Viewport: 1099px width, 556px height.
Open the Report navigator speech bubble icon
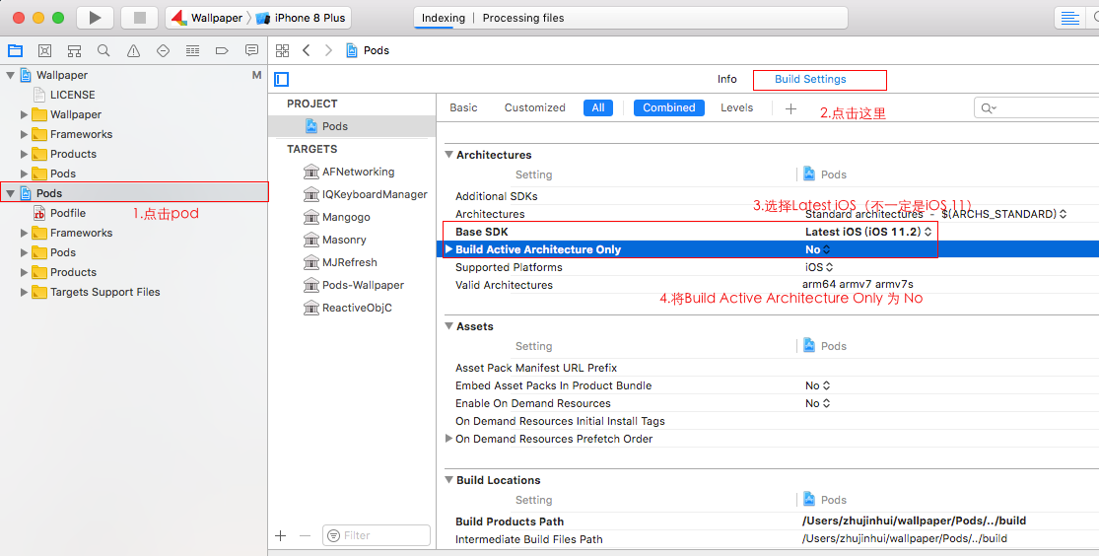tap(251, 50)
